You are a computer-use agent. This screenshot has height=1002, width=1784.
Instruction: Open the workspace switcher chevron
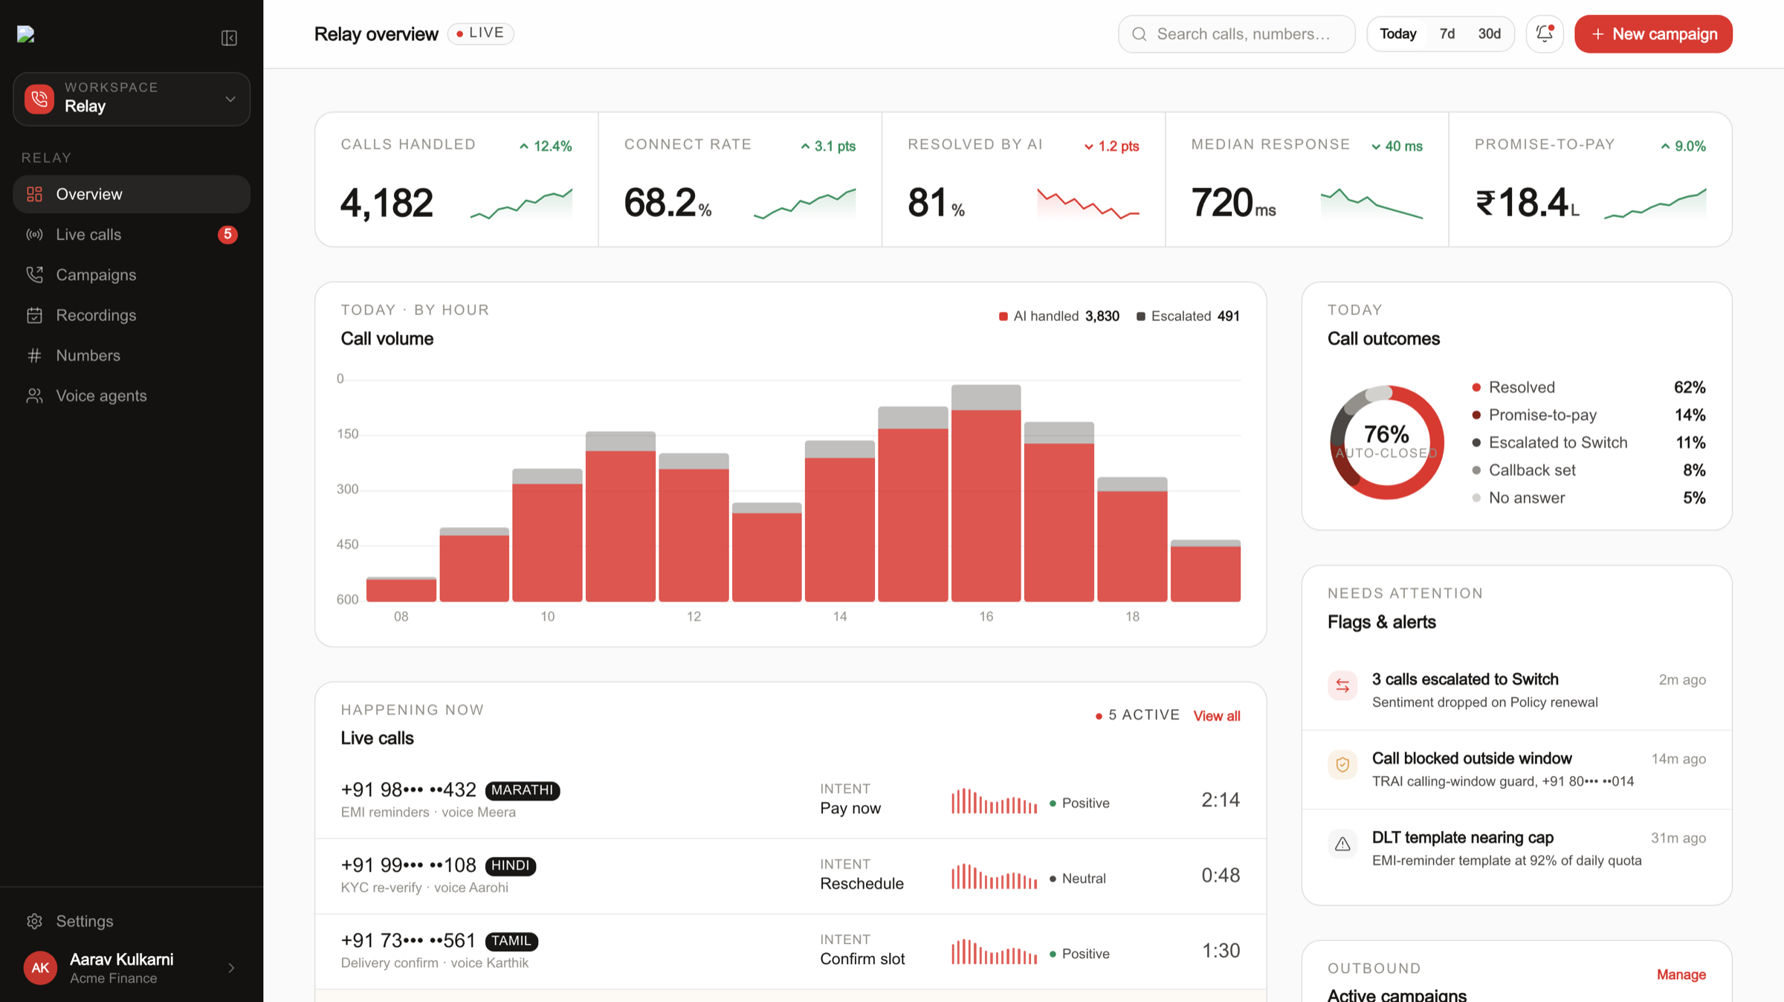[x=230, y=99]
